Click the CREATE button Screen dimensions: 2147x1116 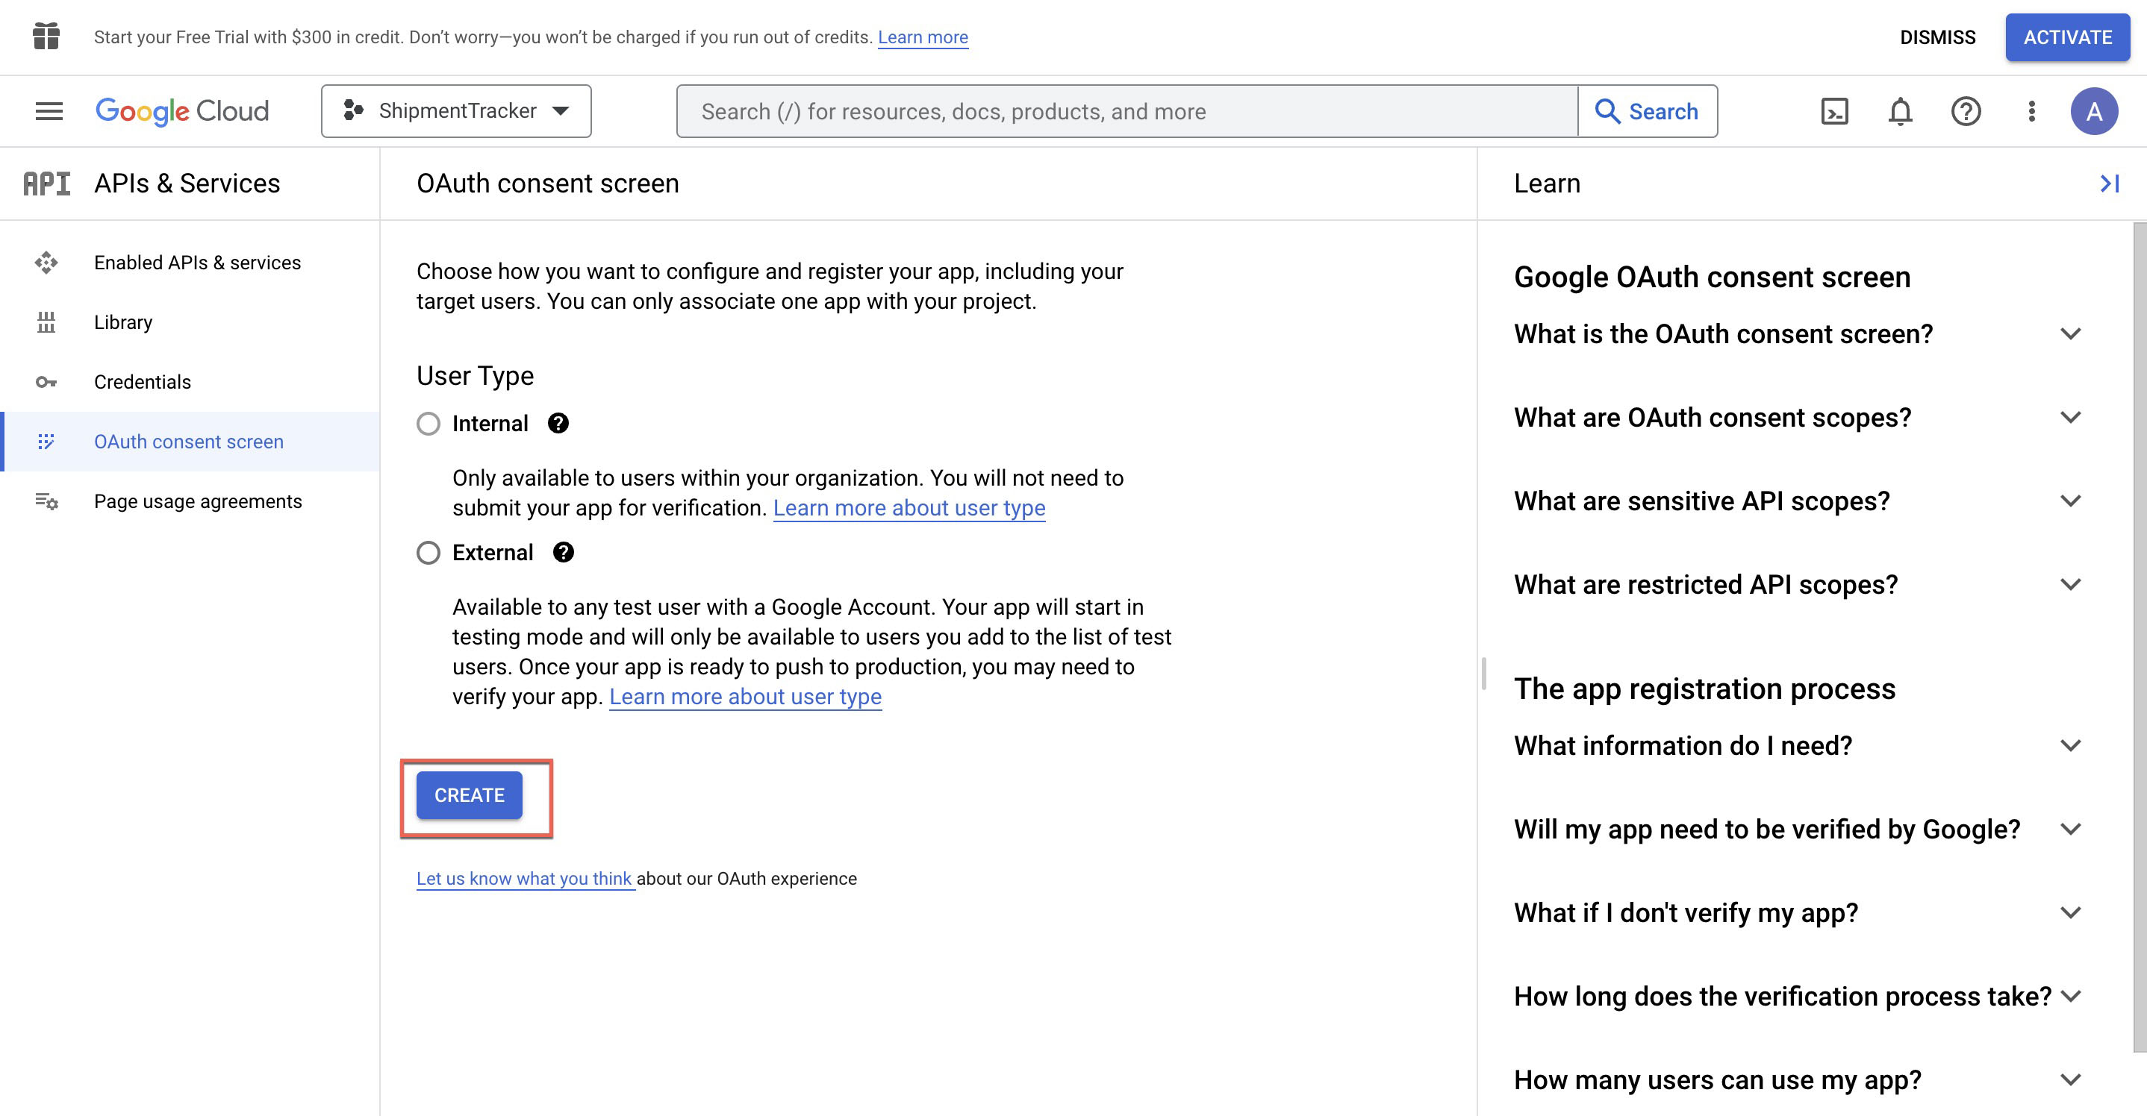469,795
